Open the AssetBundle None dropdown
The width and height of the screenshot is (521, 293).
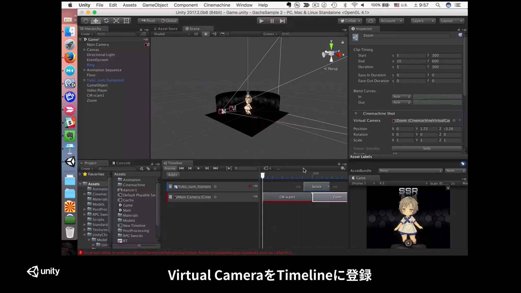410,171
